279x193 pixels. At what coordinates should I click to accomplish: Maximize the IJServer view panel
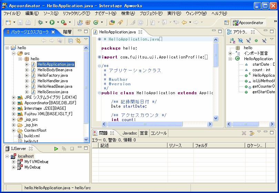[86, 148]
